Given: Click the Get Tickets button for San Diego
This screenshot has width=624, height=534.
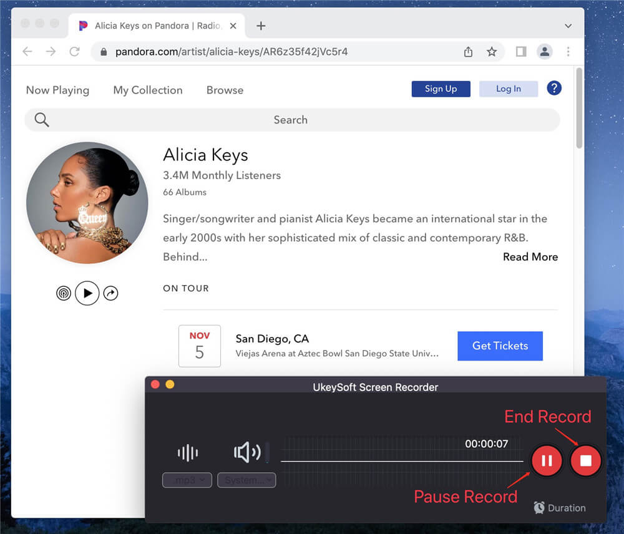Looking at the screenshot, I should pyautogui.click(x=500, y=346).
